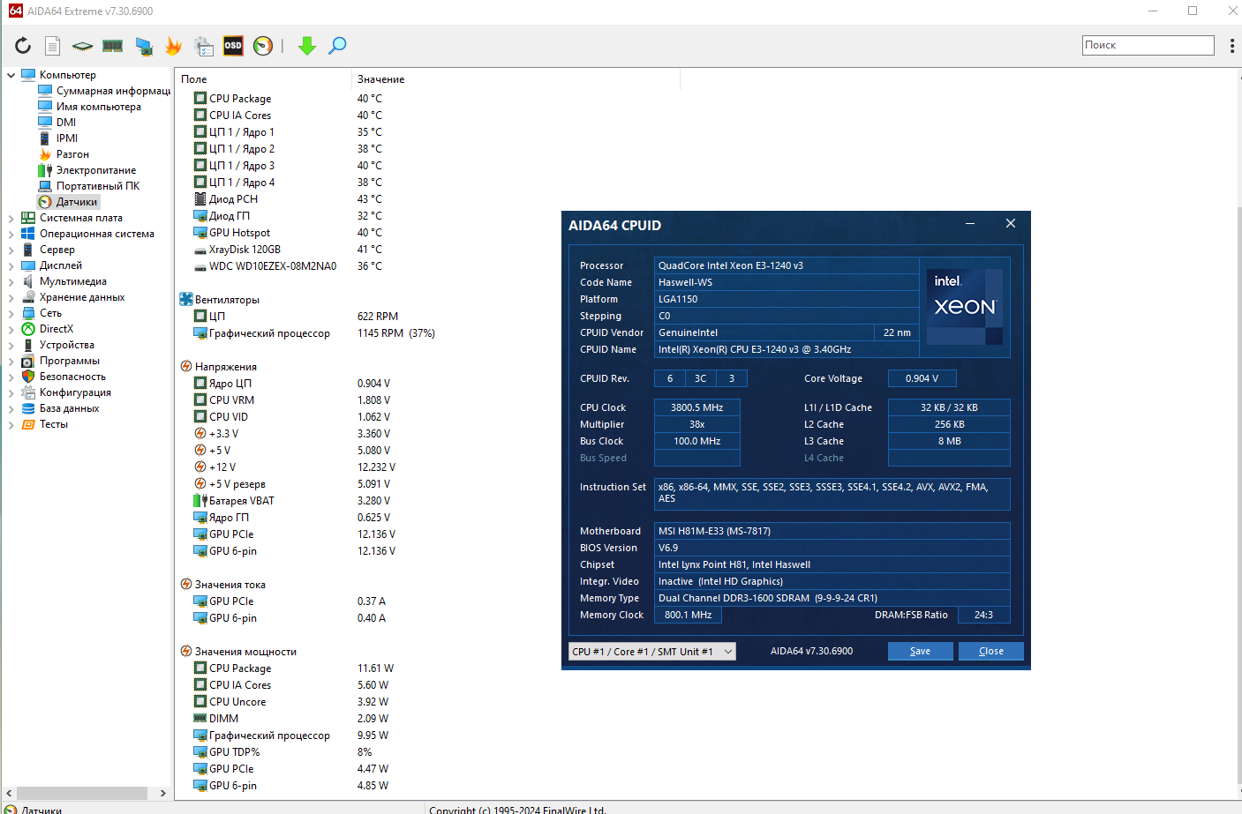Expand the Устройства tree node
Viewport: 1242px width, 814px height.
coord(11,345)
